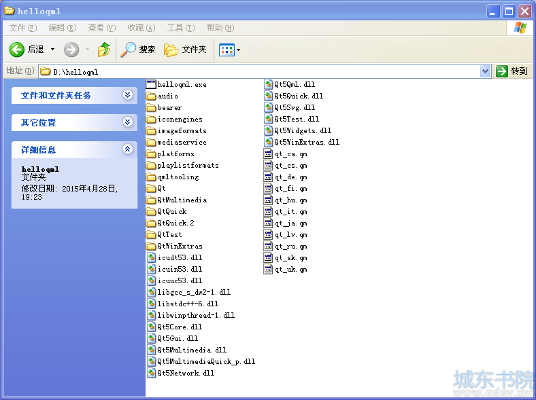The image size is (536, 400).
Task: Select the QtWinExtras folder icon
Action: coord(151,246)
